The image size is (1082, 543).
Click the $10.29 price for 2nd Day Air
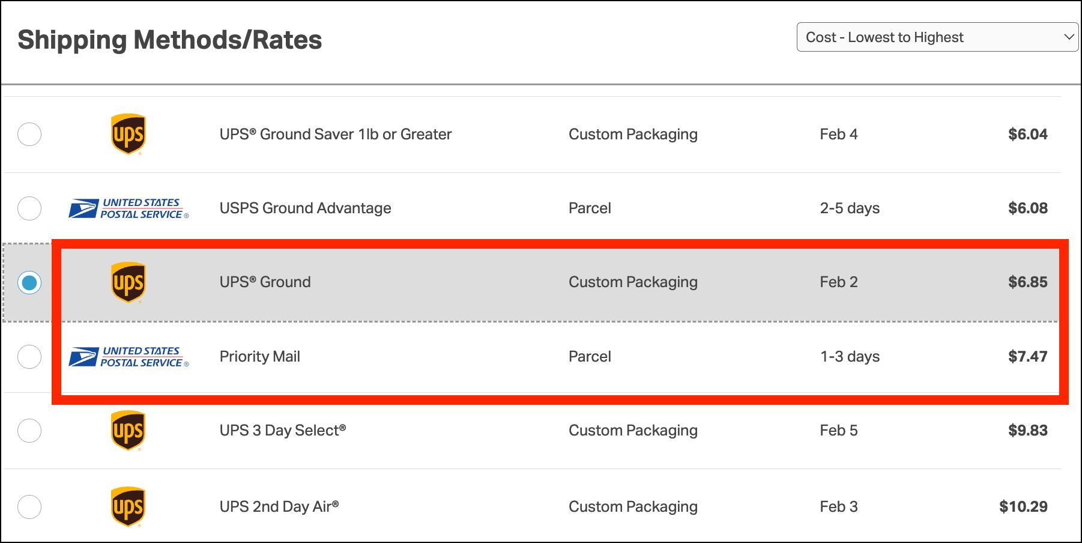pyautogui.click(x=1023, y=507)
